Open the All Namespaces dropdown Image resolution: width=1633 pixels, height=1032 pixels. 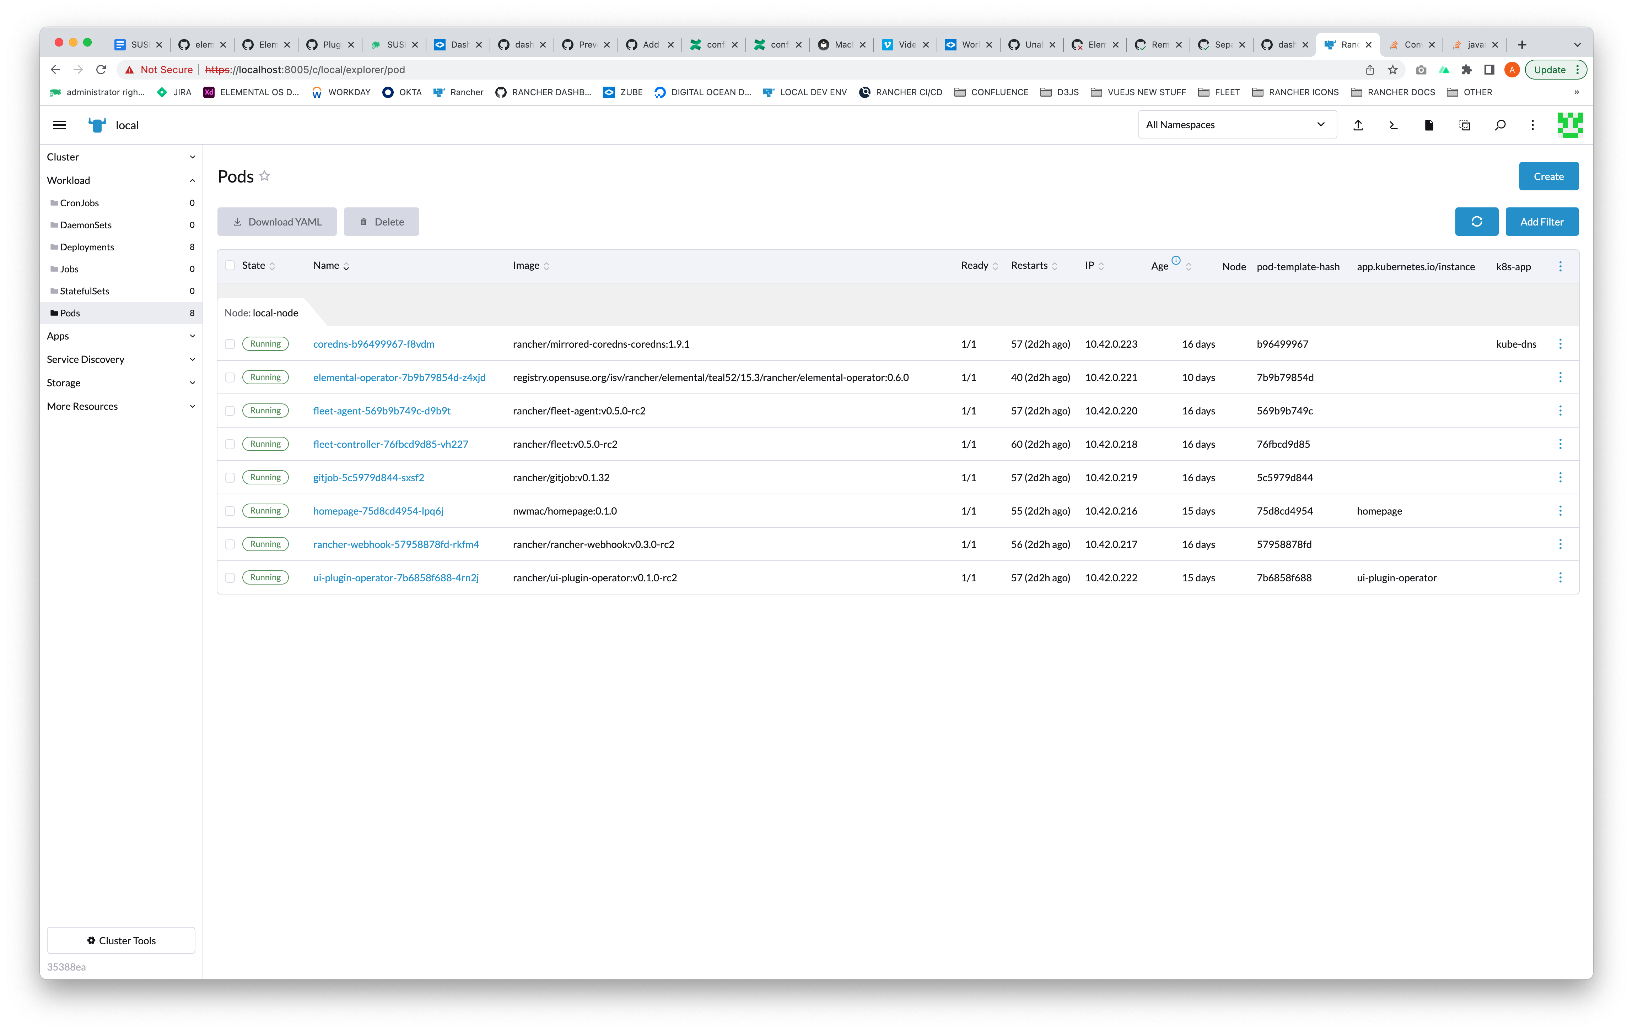[1236, 125]
